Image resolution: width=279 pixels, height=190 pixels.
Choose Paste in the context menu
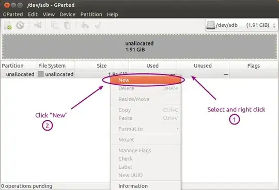coord(146,118)
